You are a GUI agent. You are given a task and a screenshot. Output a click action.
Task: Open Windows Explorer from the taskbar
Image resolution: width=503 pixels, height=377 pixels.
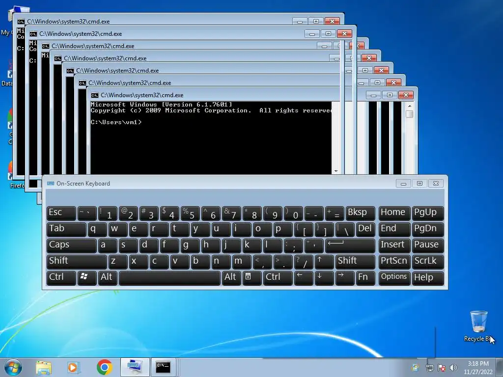tap(44, 367)
